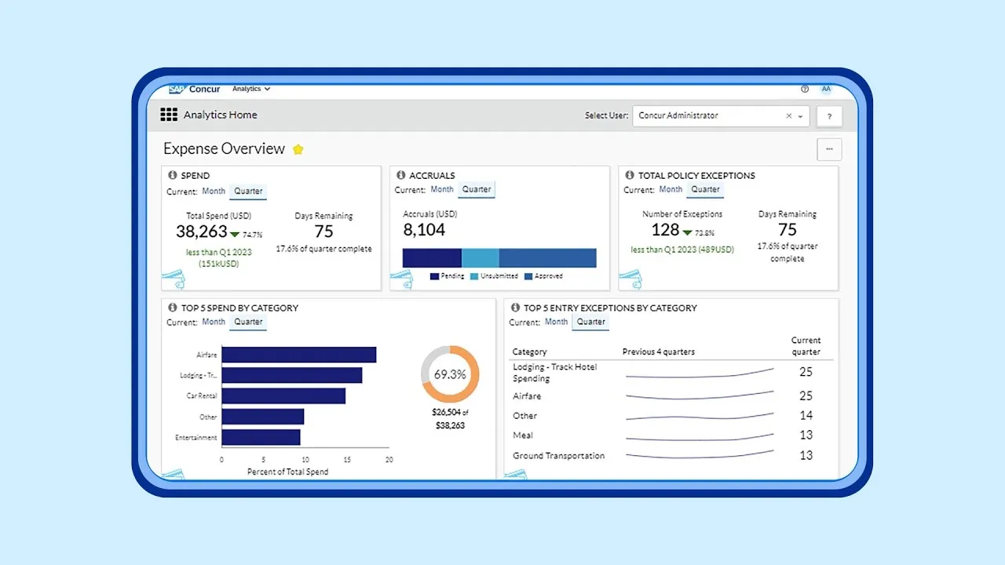Click the AA user avatar icon
The width and height of the screenshot is (1005, 565).
pyautogui.click(x=825, y=89)
